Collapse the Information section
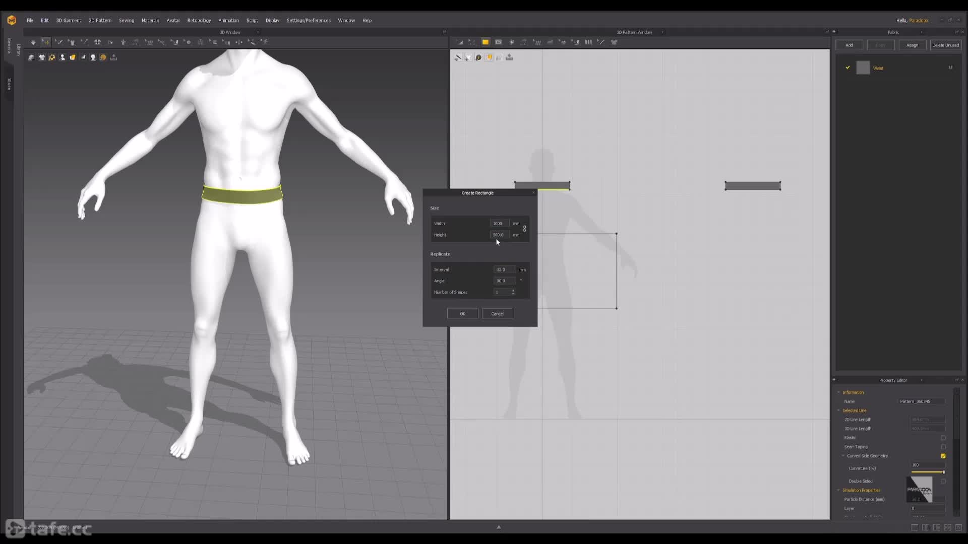The height and width of the screenshot is (544, 968). [x=839, y=392]
